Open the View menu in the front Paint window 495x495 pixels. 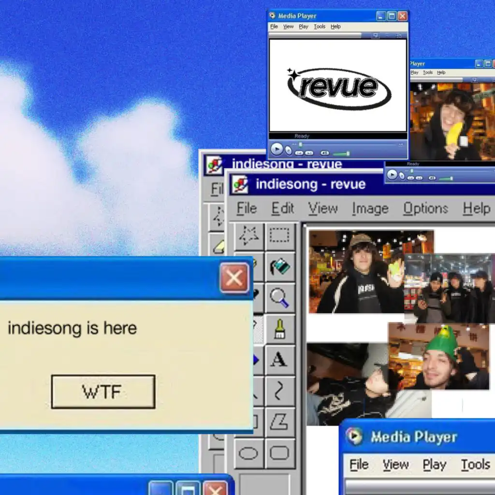point(323,208)
